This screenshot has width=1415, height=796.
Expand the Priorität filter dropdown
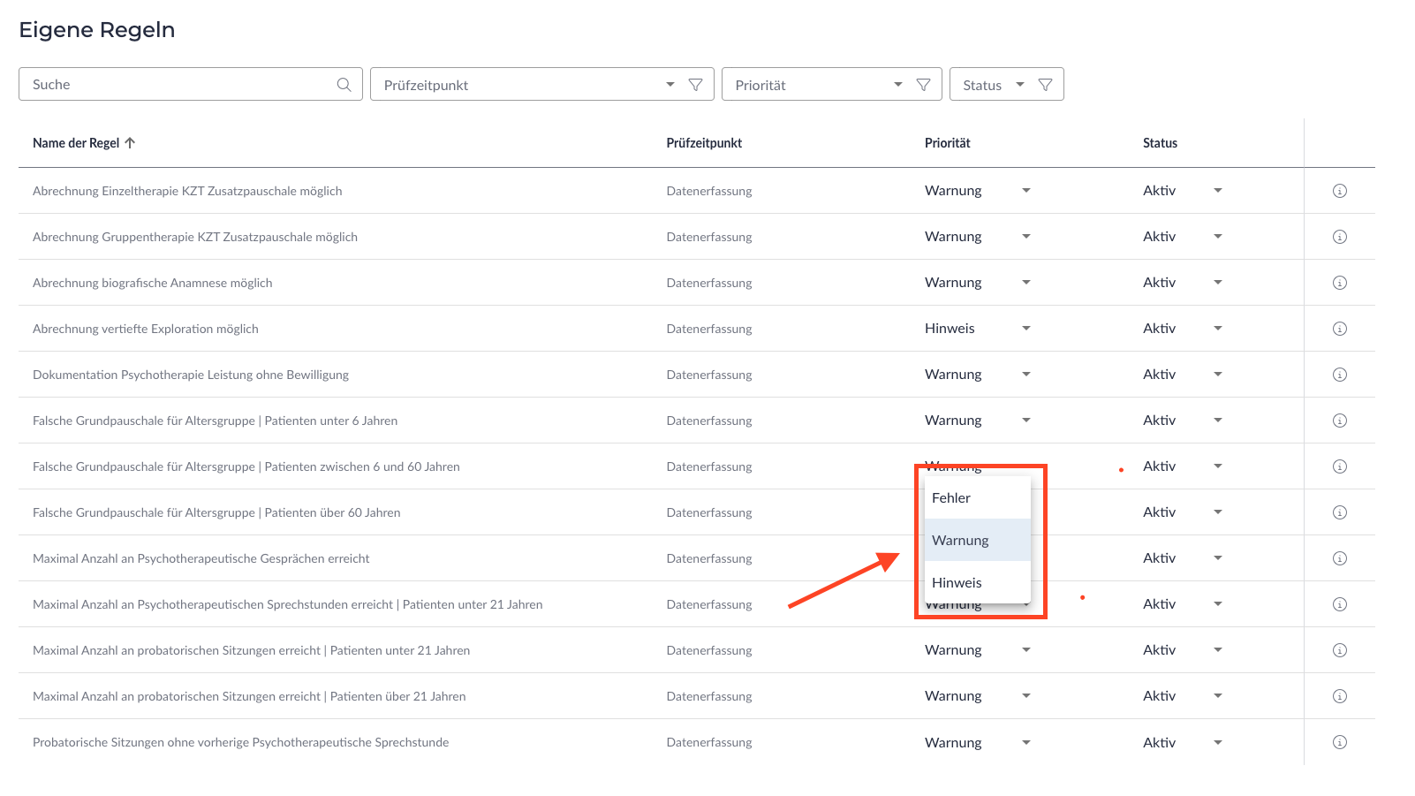897,85
